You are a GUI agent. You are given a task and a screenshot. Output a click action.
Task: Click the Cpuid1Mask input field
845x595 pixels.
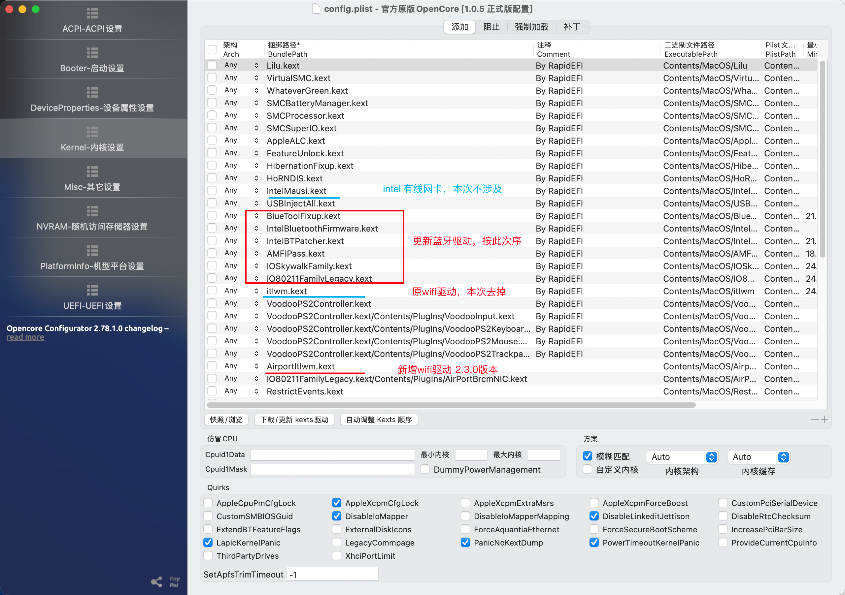[x=332, y=469]
